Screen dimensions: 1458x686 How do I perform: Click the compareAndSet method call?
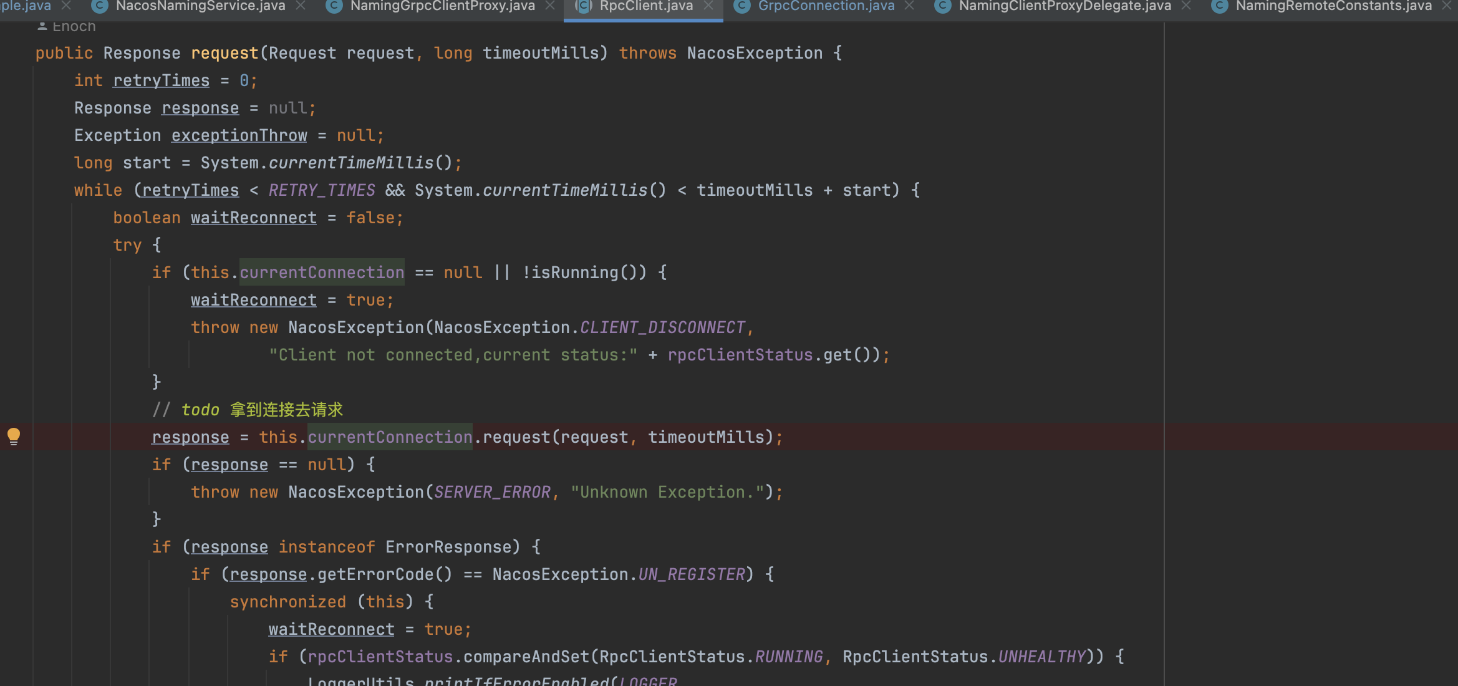(526, 657)
